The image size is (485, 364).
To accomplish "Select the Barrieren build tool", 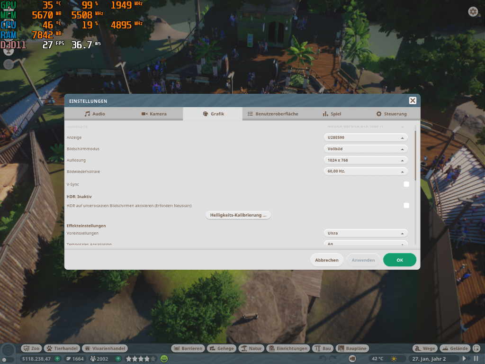I will click(188, 348).
